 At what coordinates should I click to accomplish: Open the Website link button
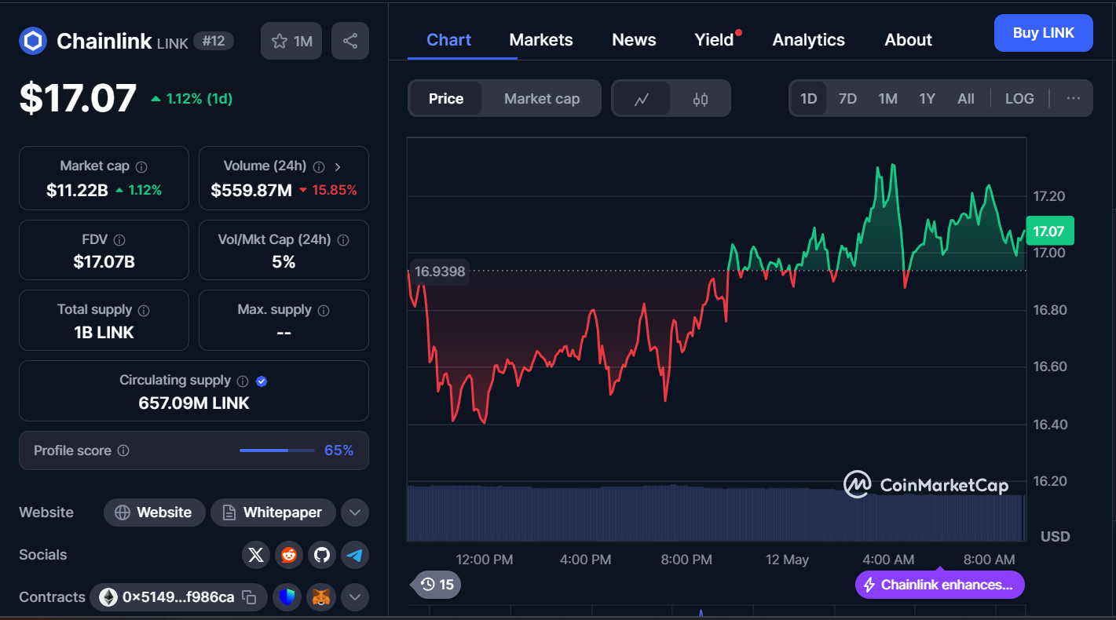click(155, 512)
